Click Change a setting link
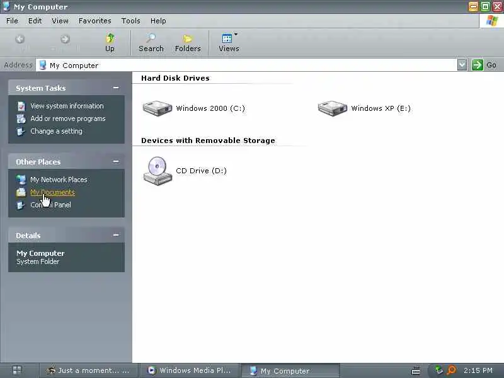The height and width of the screenshot is (378, 504). 56,131
